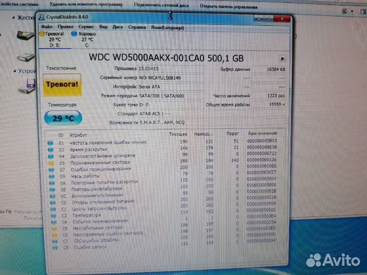This screenshot has width=367, height=275.
Task: Click the 29 °C temperature indicator
Action: (63, 118)
